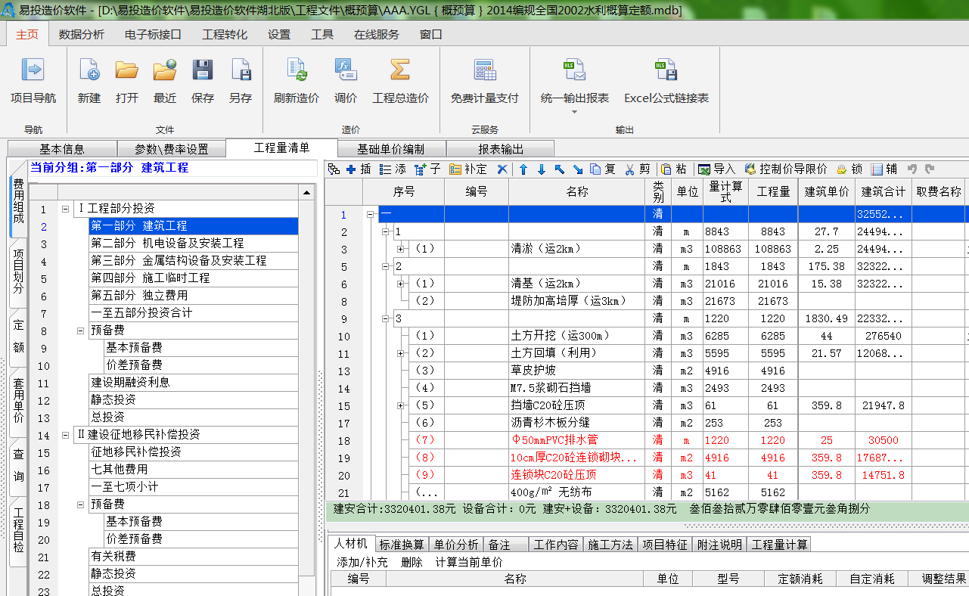969x596 pixels.
Task: Create a new project with 新建
Action: click(89, 81)
